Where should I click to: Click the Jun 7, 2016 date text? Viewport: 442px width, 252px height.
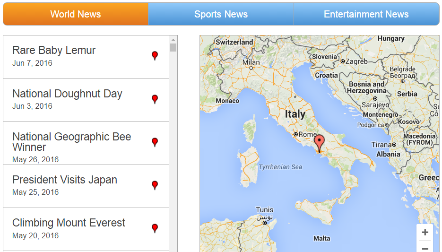(32, 63)
